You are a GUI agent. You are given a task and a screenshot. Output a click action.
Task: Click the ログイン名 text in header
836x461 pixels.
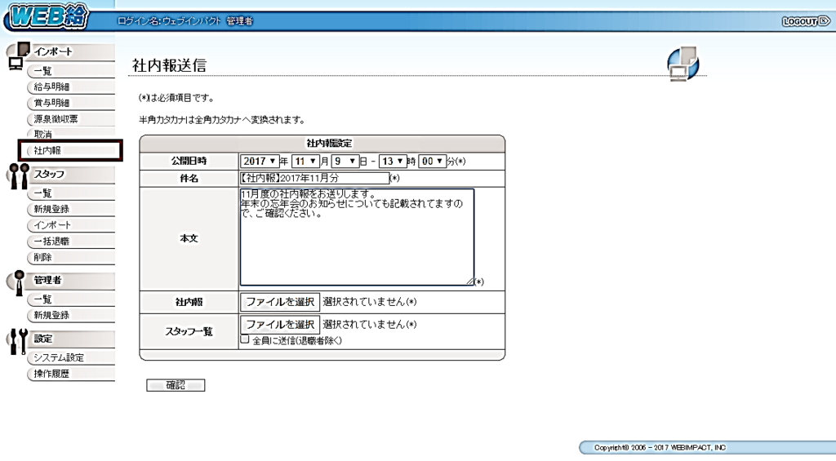tap(185, 21)
